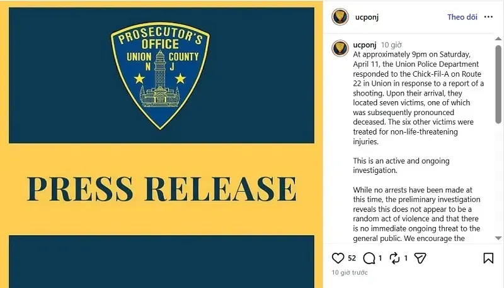This screenshot has width=504, height=288.
Task: Click the ucponj profile avatar in the header
Action: click(340, 17)
